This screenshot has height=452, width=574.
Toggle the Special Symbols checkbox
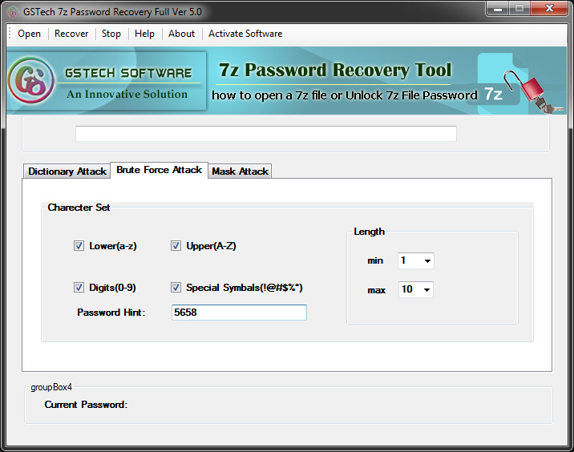[x=176, y=287]
